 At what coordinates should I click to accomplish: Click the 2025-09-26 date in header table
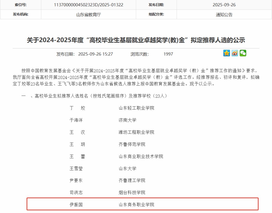tap(224, 5)
